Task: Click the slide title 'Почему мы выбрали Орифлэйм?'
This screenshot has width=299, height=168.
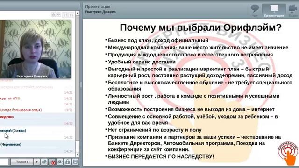Action: pos(200,28)
